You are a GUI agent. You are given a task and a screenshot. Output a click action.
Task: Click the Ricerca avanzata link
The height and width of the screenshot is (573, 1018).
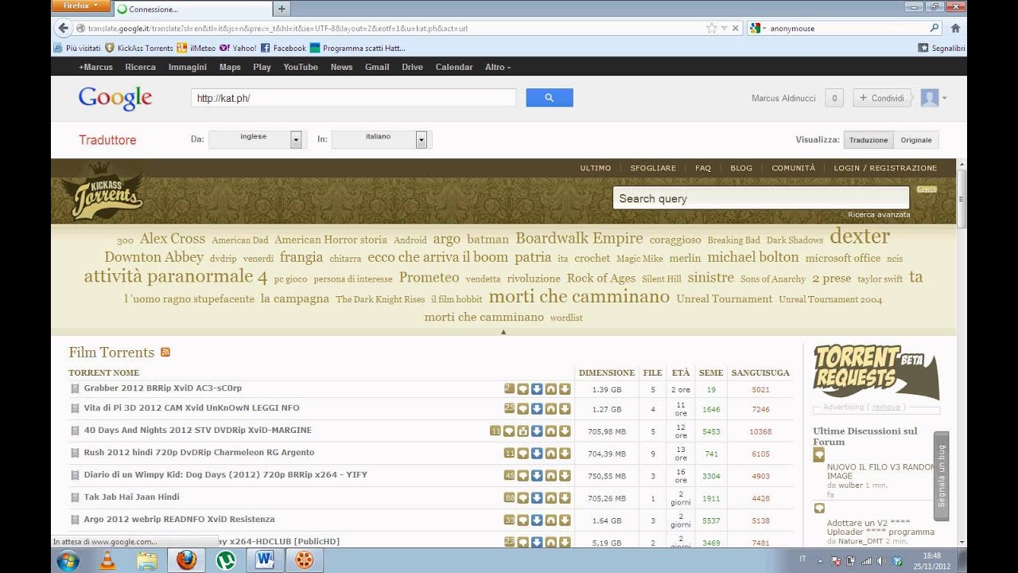(879, 215)
